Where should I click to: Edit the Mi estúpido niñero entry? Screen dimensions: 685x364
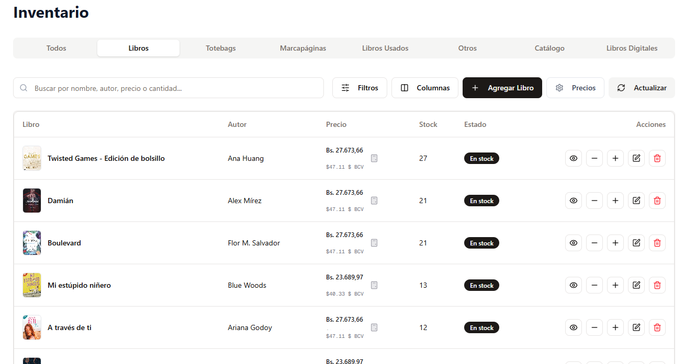point(636,285)
